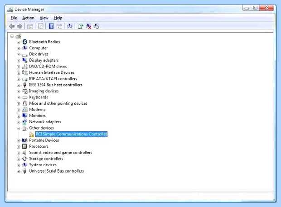Click the blue Help question mark icon
281x207 pixels.
coord(51,26)
